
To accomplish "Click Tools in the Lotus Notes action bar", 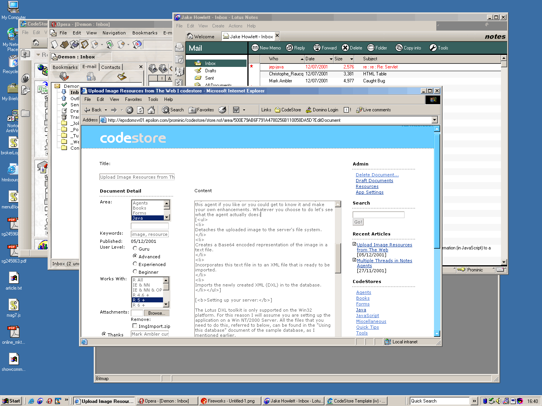I will click(x=439, y=48).
